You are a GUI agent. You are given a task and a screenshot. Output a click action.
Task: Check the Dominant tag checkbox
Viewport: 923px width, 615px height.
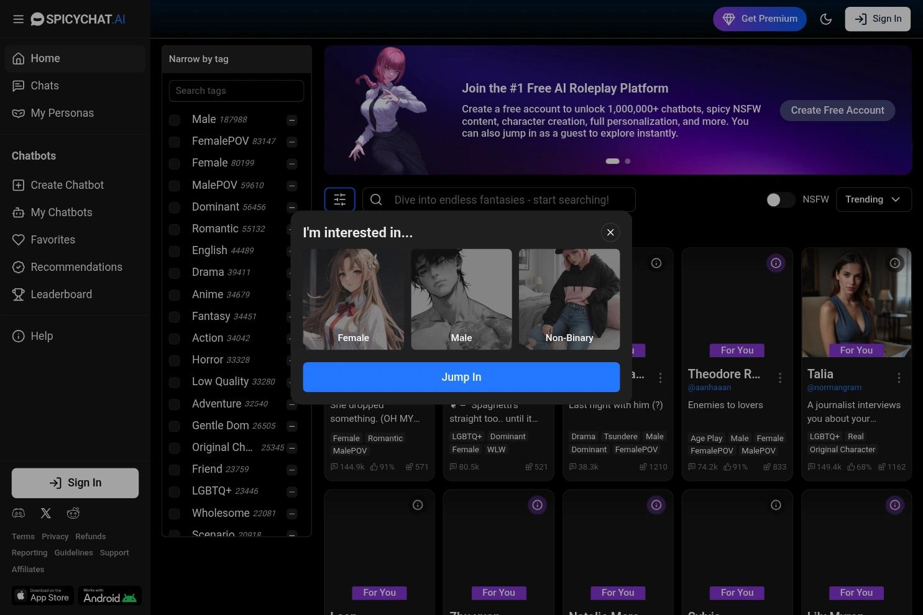pyautogui.click(x=175, y=207)
